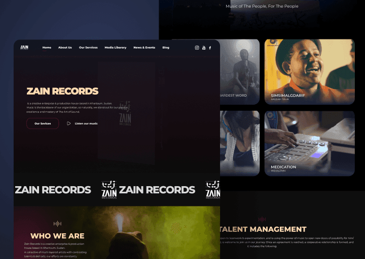365x259 pixels.
Task: Click the Music of The People tagline
Action: tap(262, 6)
